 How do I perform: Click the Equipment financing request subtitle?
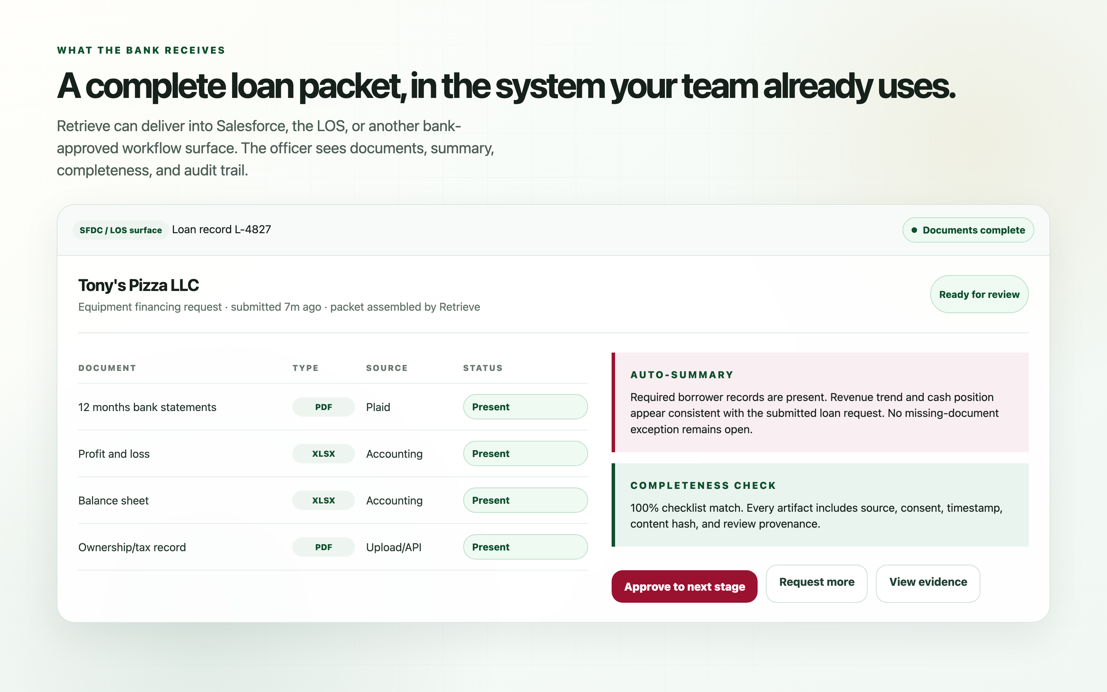pyautogui.click(x=279, y=307)
